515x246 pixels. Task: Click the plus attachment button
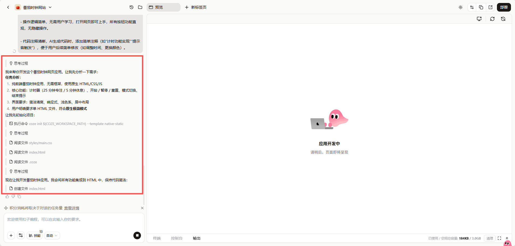(x=11, y=235)
